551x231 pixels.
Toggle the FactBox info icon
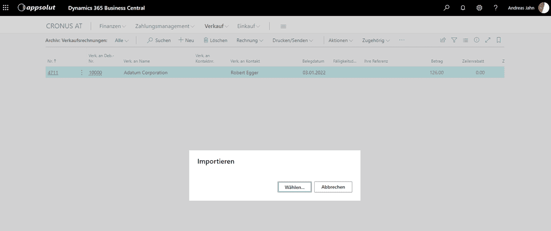click(476, 40)
